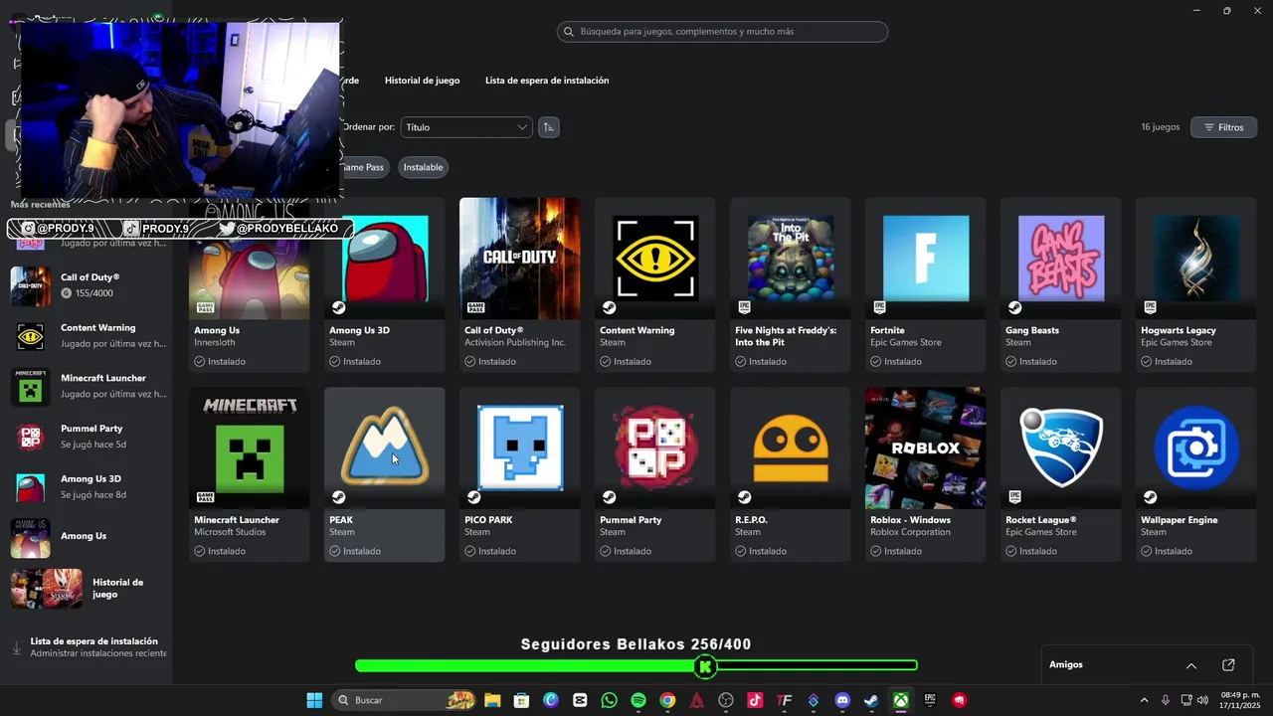Open Epic Games Launcher from the taskbar
The height and width of the screenshot is (716, 1273).
coord(930,700)
